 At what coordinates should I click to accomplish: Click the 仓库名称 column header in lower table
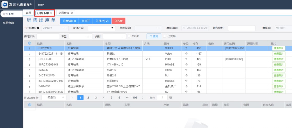point(272,105)
